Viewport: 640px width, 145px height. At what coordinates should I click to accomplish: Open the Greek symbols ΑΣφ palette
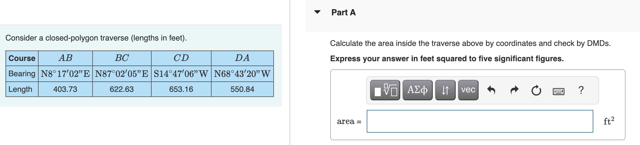pyautogui.click(x=417, y=90)
